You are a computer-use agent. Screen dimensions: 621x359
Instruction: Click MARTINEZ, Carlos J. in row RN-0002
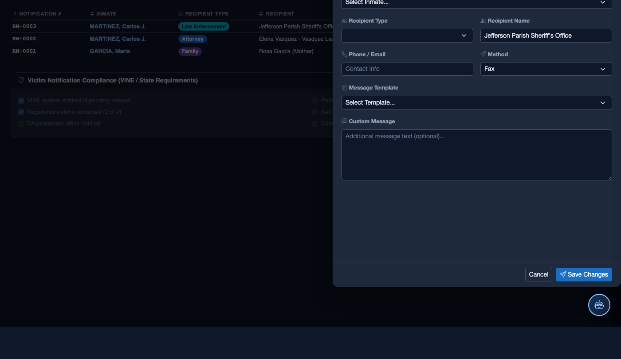(x=118, y=39)
